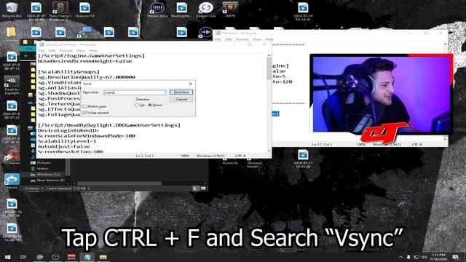Launch the Ledger Live shortcut
The height and width of the screenshot is (262, 466).
click(x=205, y=9)
